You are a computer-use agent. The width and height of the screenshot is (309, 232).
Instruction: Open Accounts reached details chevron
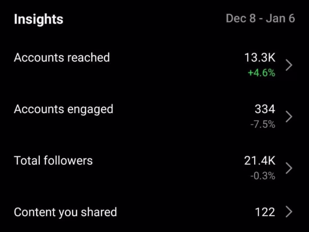(x=289, y=65)
